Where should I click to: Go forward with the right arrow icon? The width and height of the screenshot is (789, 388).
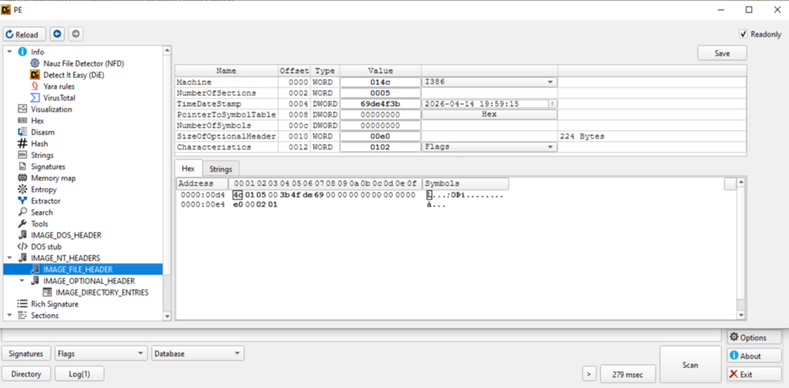(x=76, y=34)
